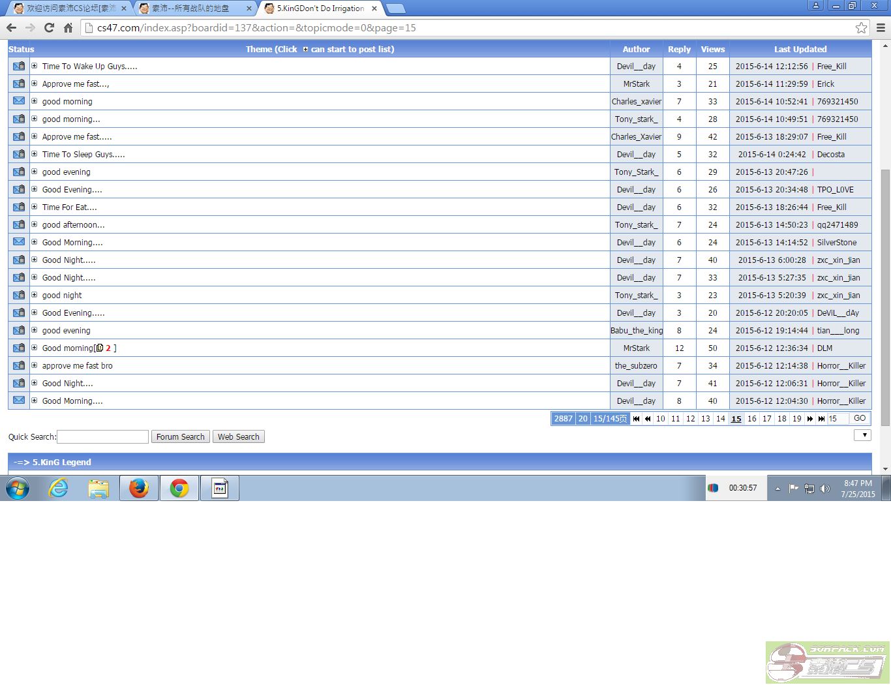Click the volume icon in system tray
Viewport: 891px width, 685px height.
(825, 488)
